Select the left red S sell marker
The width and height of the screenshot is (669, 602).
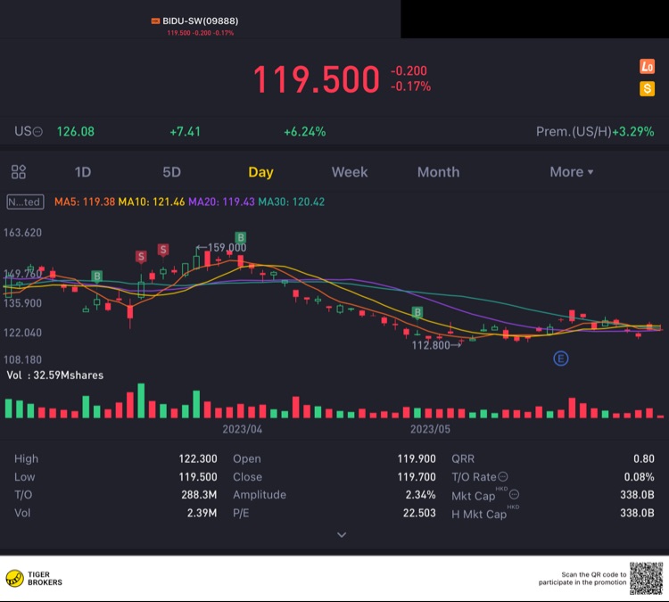point(141,257)
